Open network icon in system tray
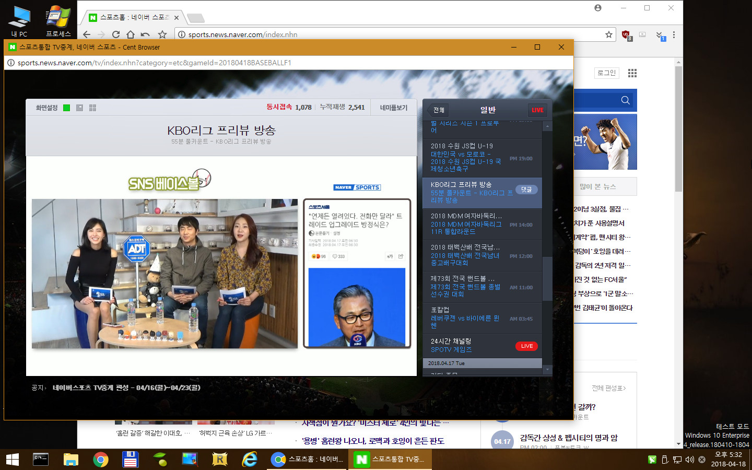 (x=677, y=460)
